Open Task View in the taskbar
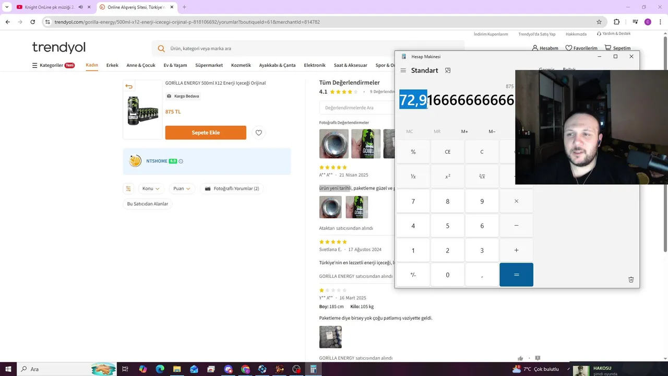The height and width of the screenshot is (376, 668). tap(125, 369)
